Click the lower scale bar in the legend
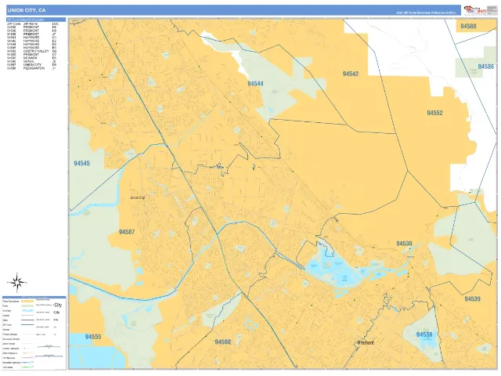501x376 pixels. pos(49,356)
